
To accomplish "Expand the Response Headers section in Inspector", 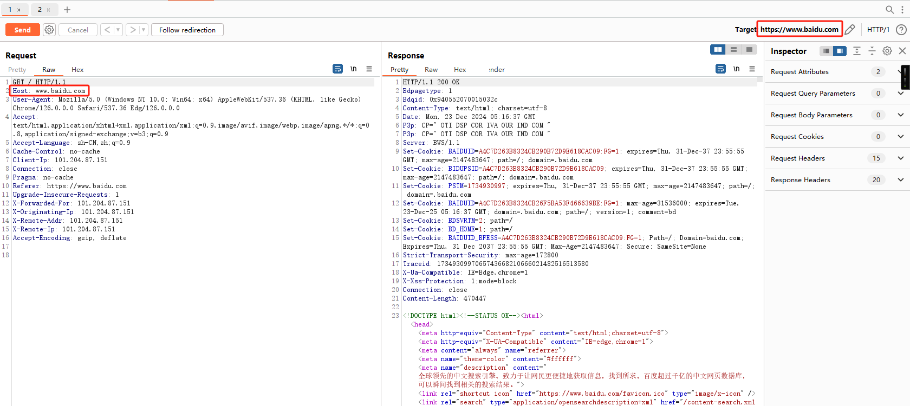I will [900, 180].
